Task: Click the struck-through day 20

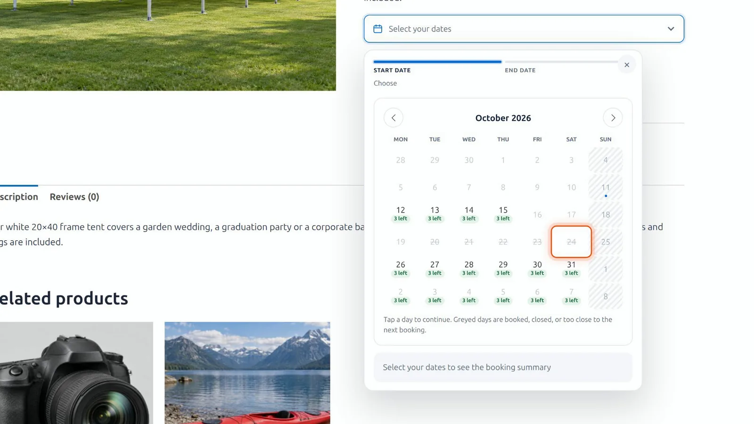Action: (x=434, y=242)
